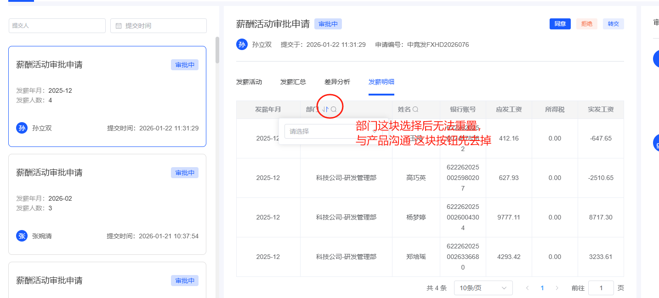This screenshot has width=659, height=298.
Task: Click the 8717.30 net pay cell
Action: pyautogui.click(x=601, y=217)
